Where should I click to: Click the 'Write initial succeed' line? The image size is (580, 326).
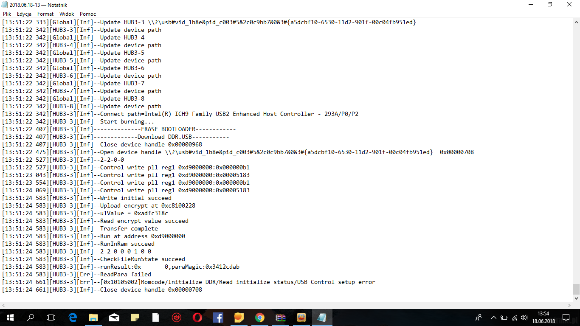(87, 198)
